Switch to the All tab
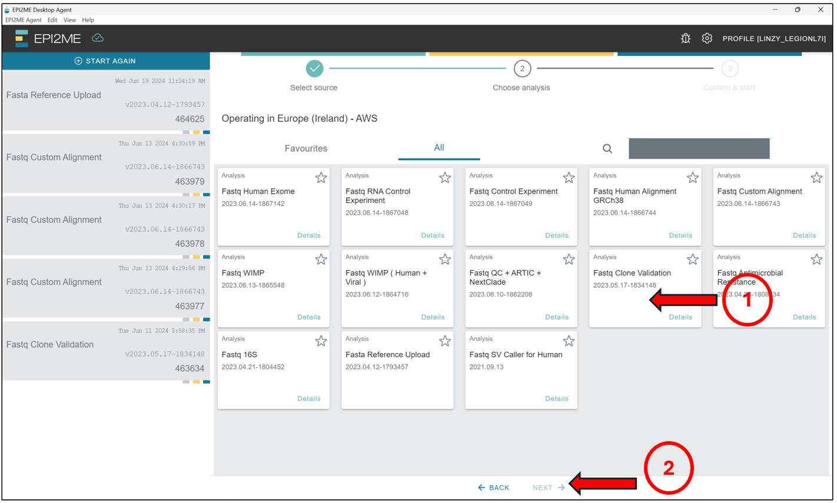 (x=439, y=148)
